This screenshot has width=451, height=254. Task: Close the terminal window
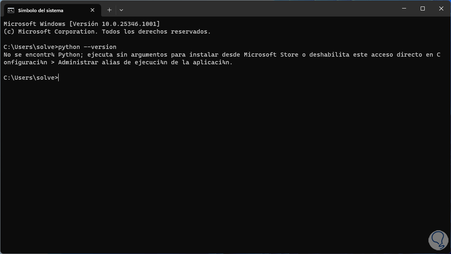(x=441, y=9)
